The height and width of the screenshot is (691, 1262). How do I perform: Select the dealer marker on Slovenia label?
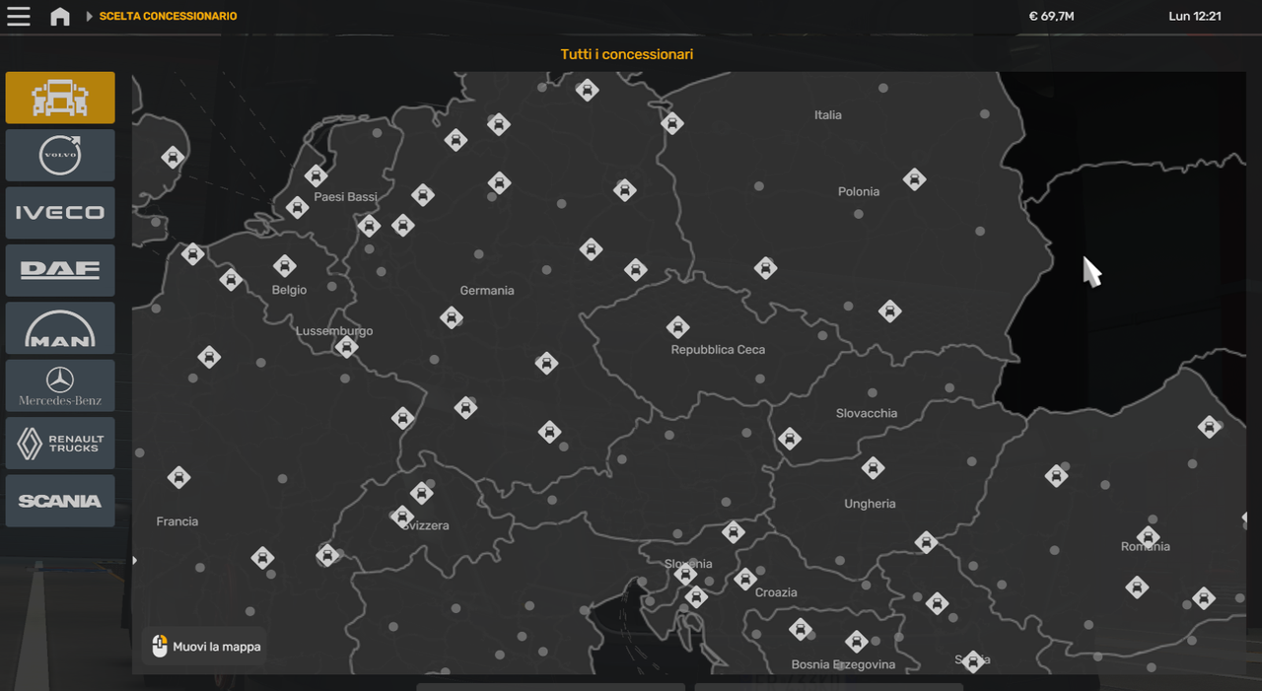pos(686,574)
